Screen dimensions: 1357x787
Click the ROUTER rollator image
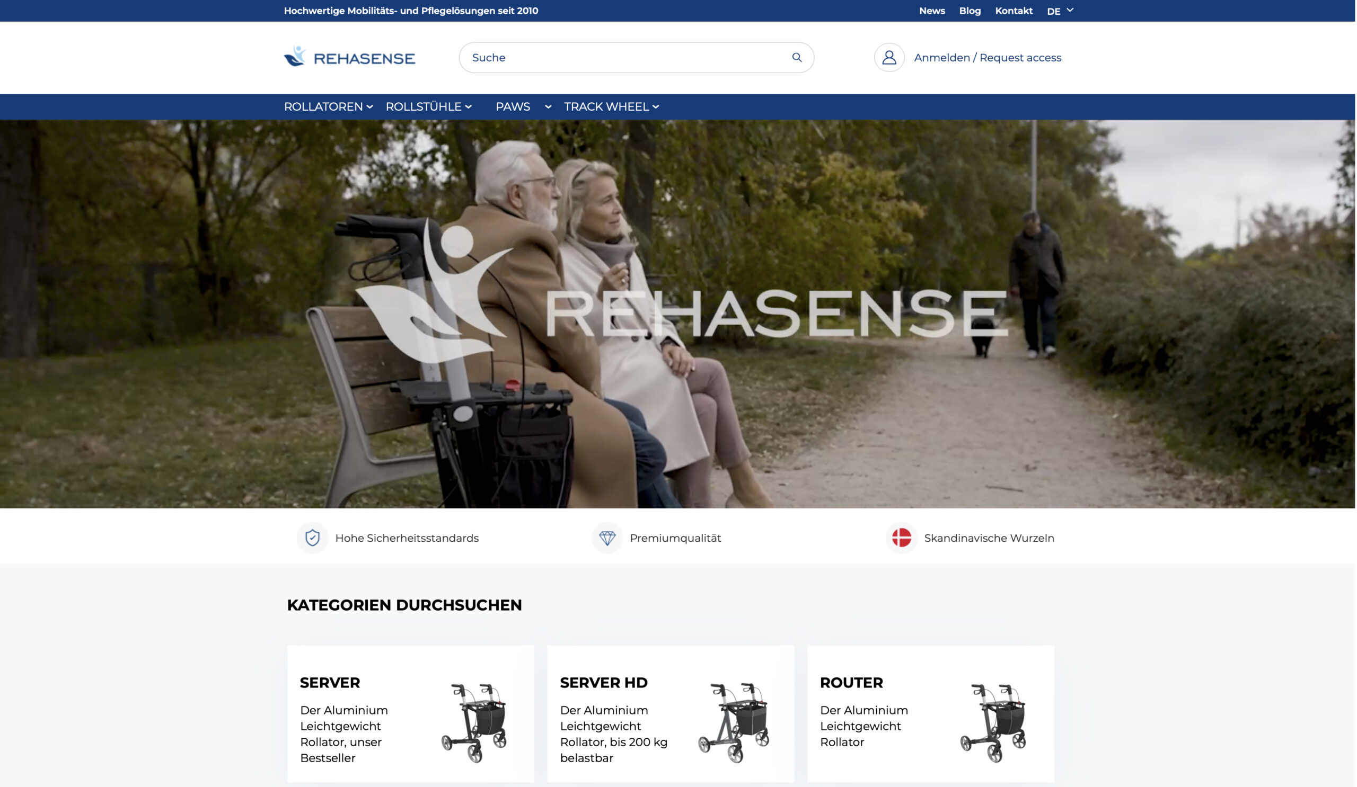993,722
